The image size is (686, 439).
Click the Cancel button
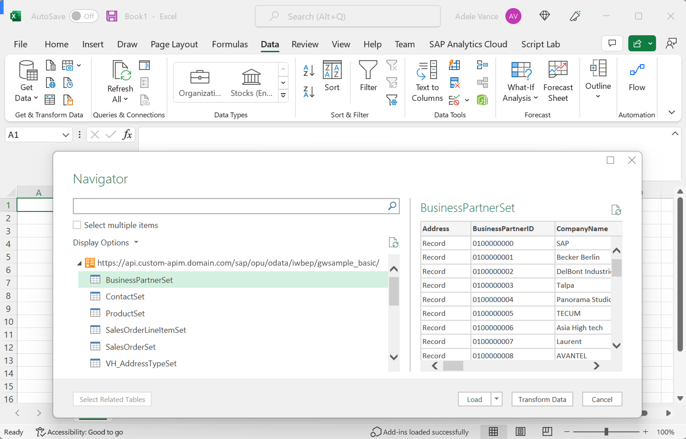(x=601, y=400)
